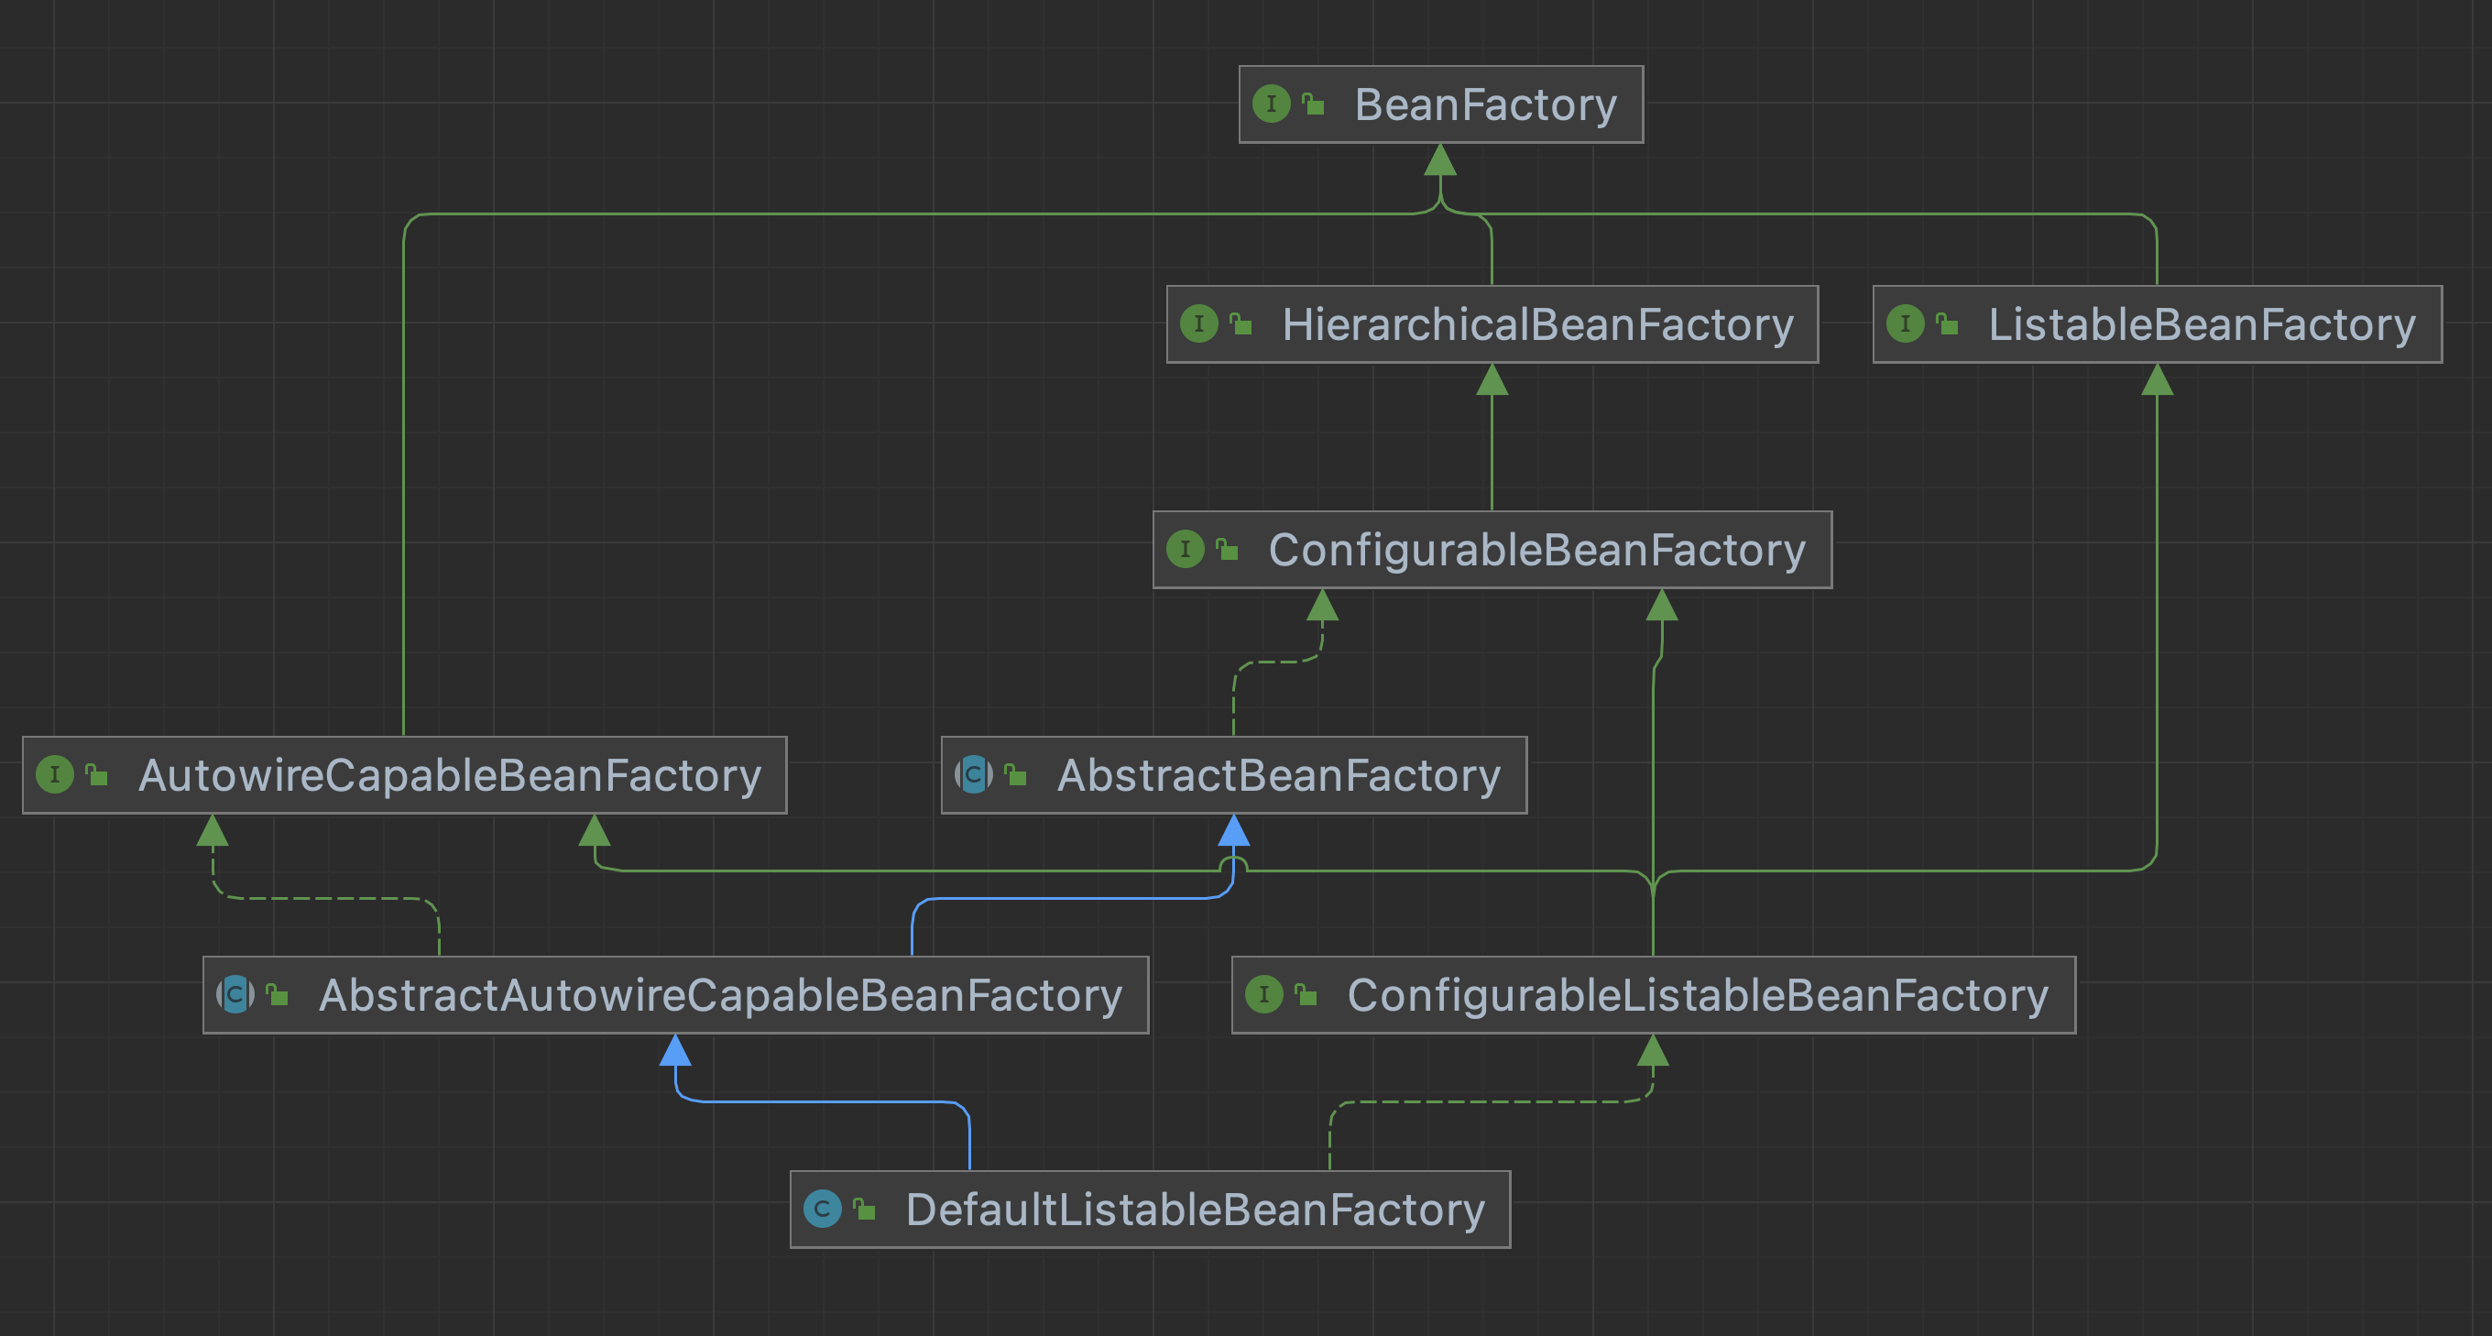Select the AbstractBeanFactory node text
2492x1336 pixels.
click(x=1278, y=775)
